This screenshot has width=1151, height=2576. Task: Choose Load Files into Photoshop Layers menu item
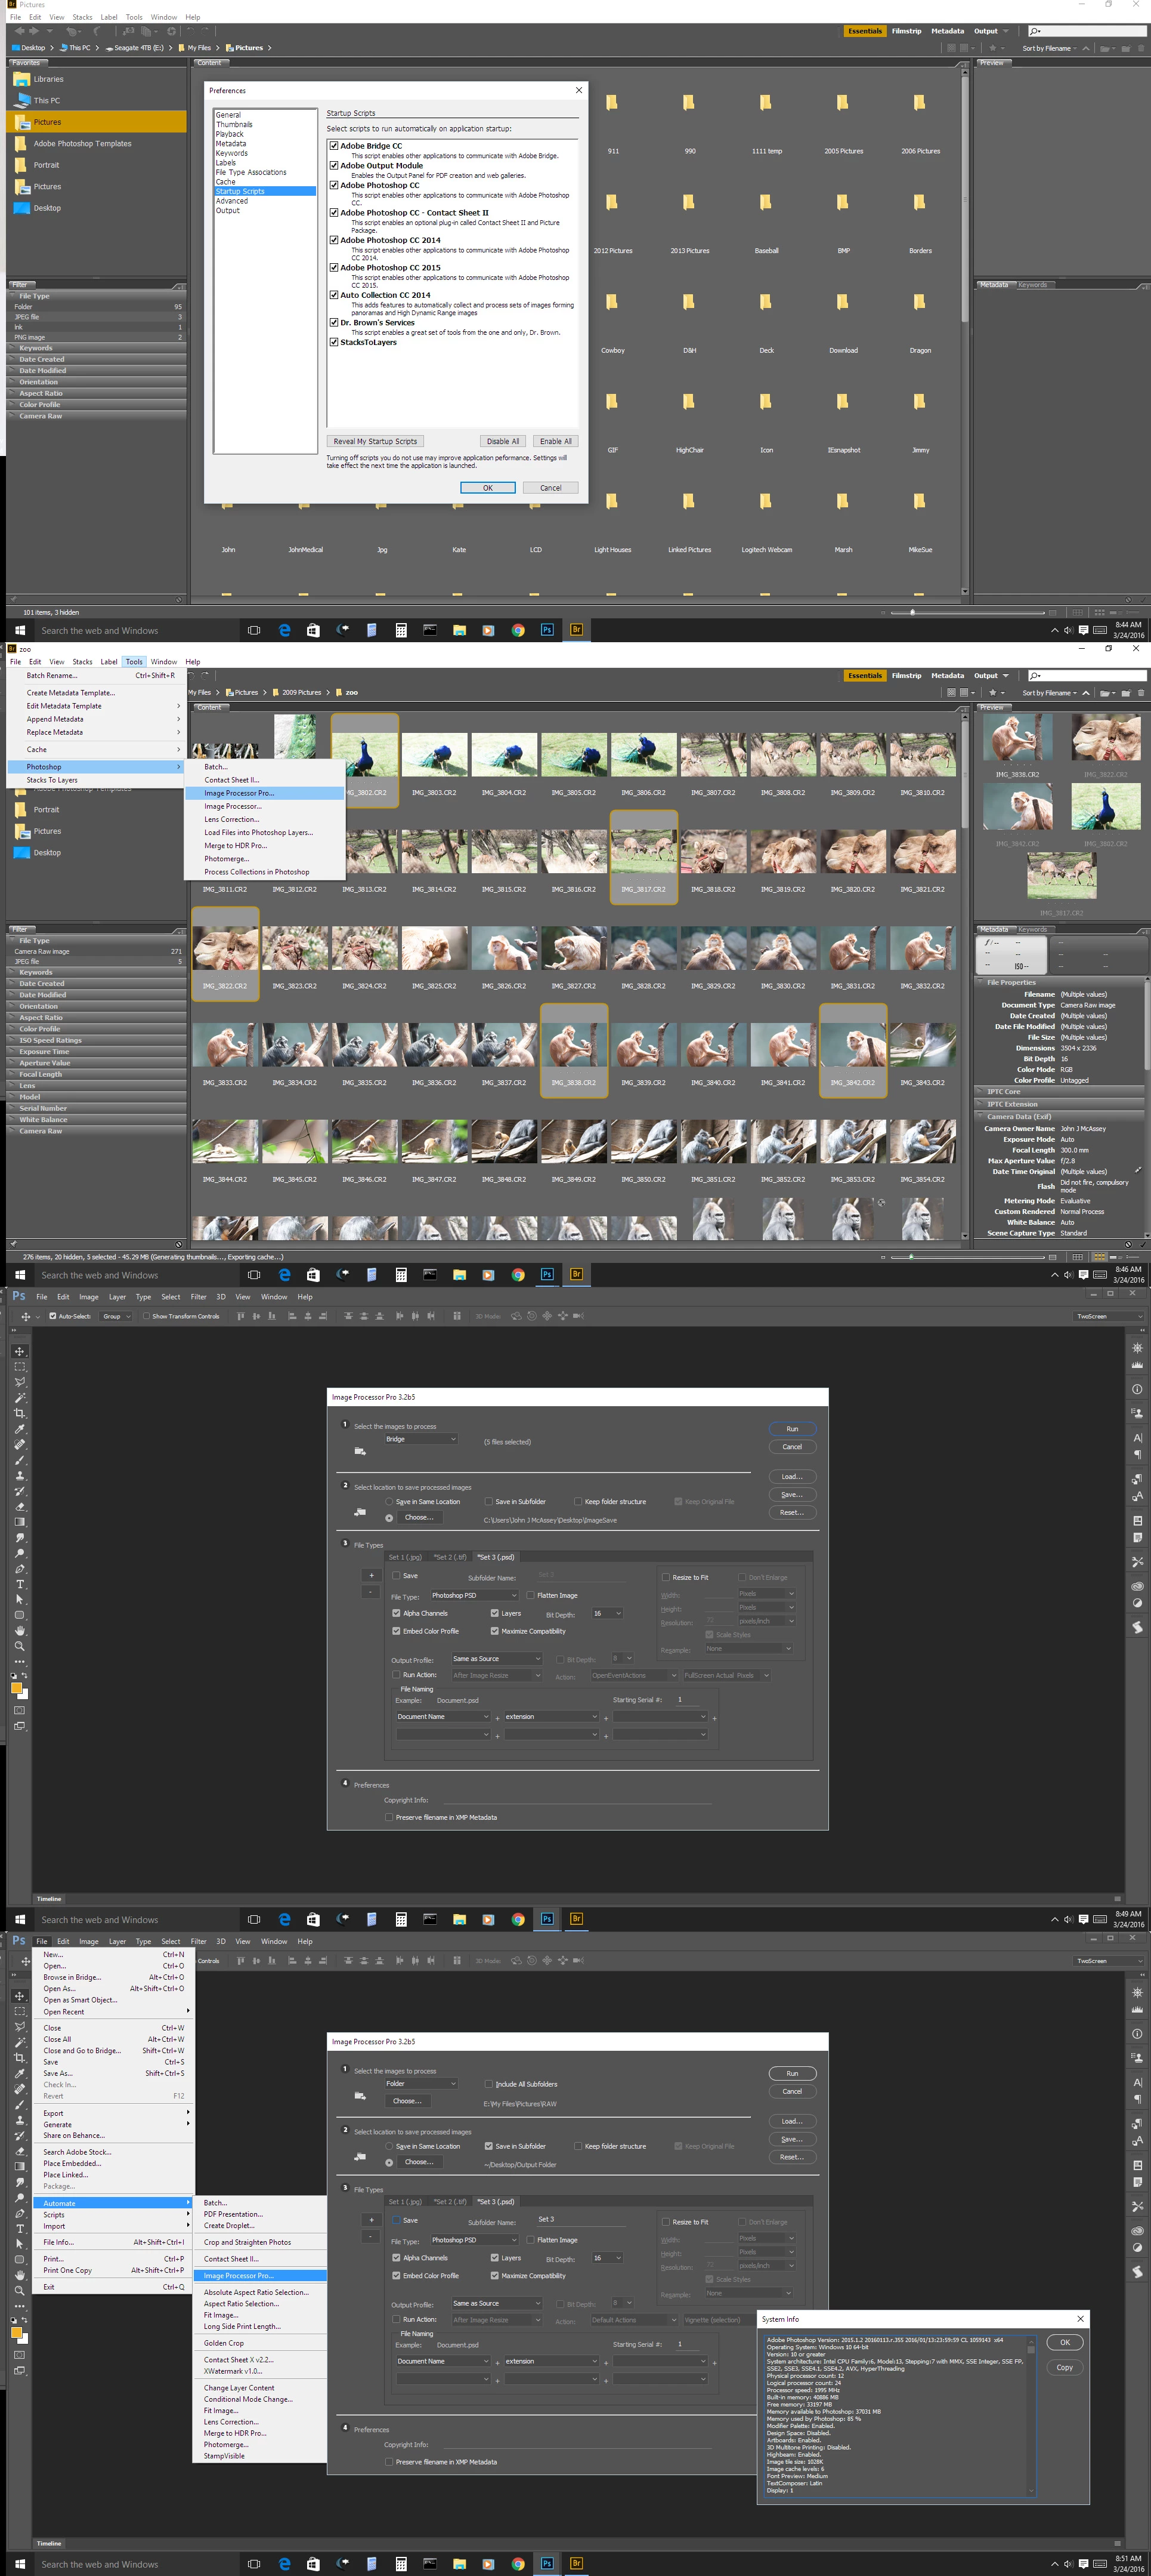[x=258, y=832]
